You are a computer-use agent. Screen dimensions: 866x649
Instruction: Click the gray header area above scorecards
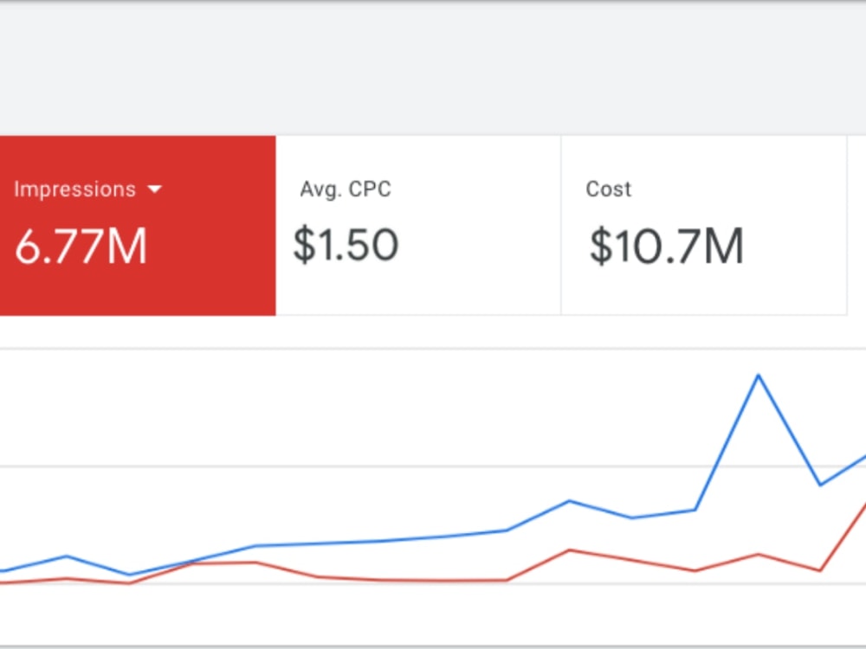[433, 69]
